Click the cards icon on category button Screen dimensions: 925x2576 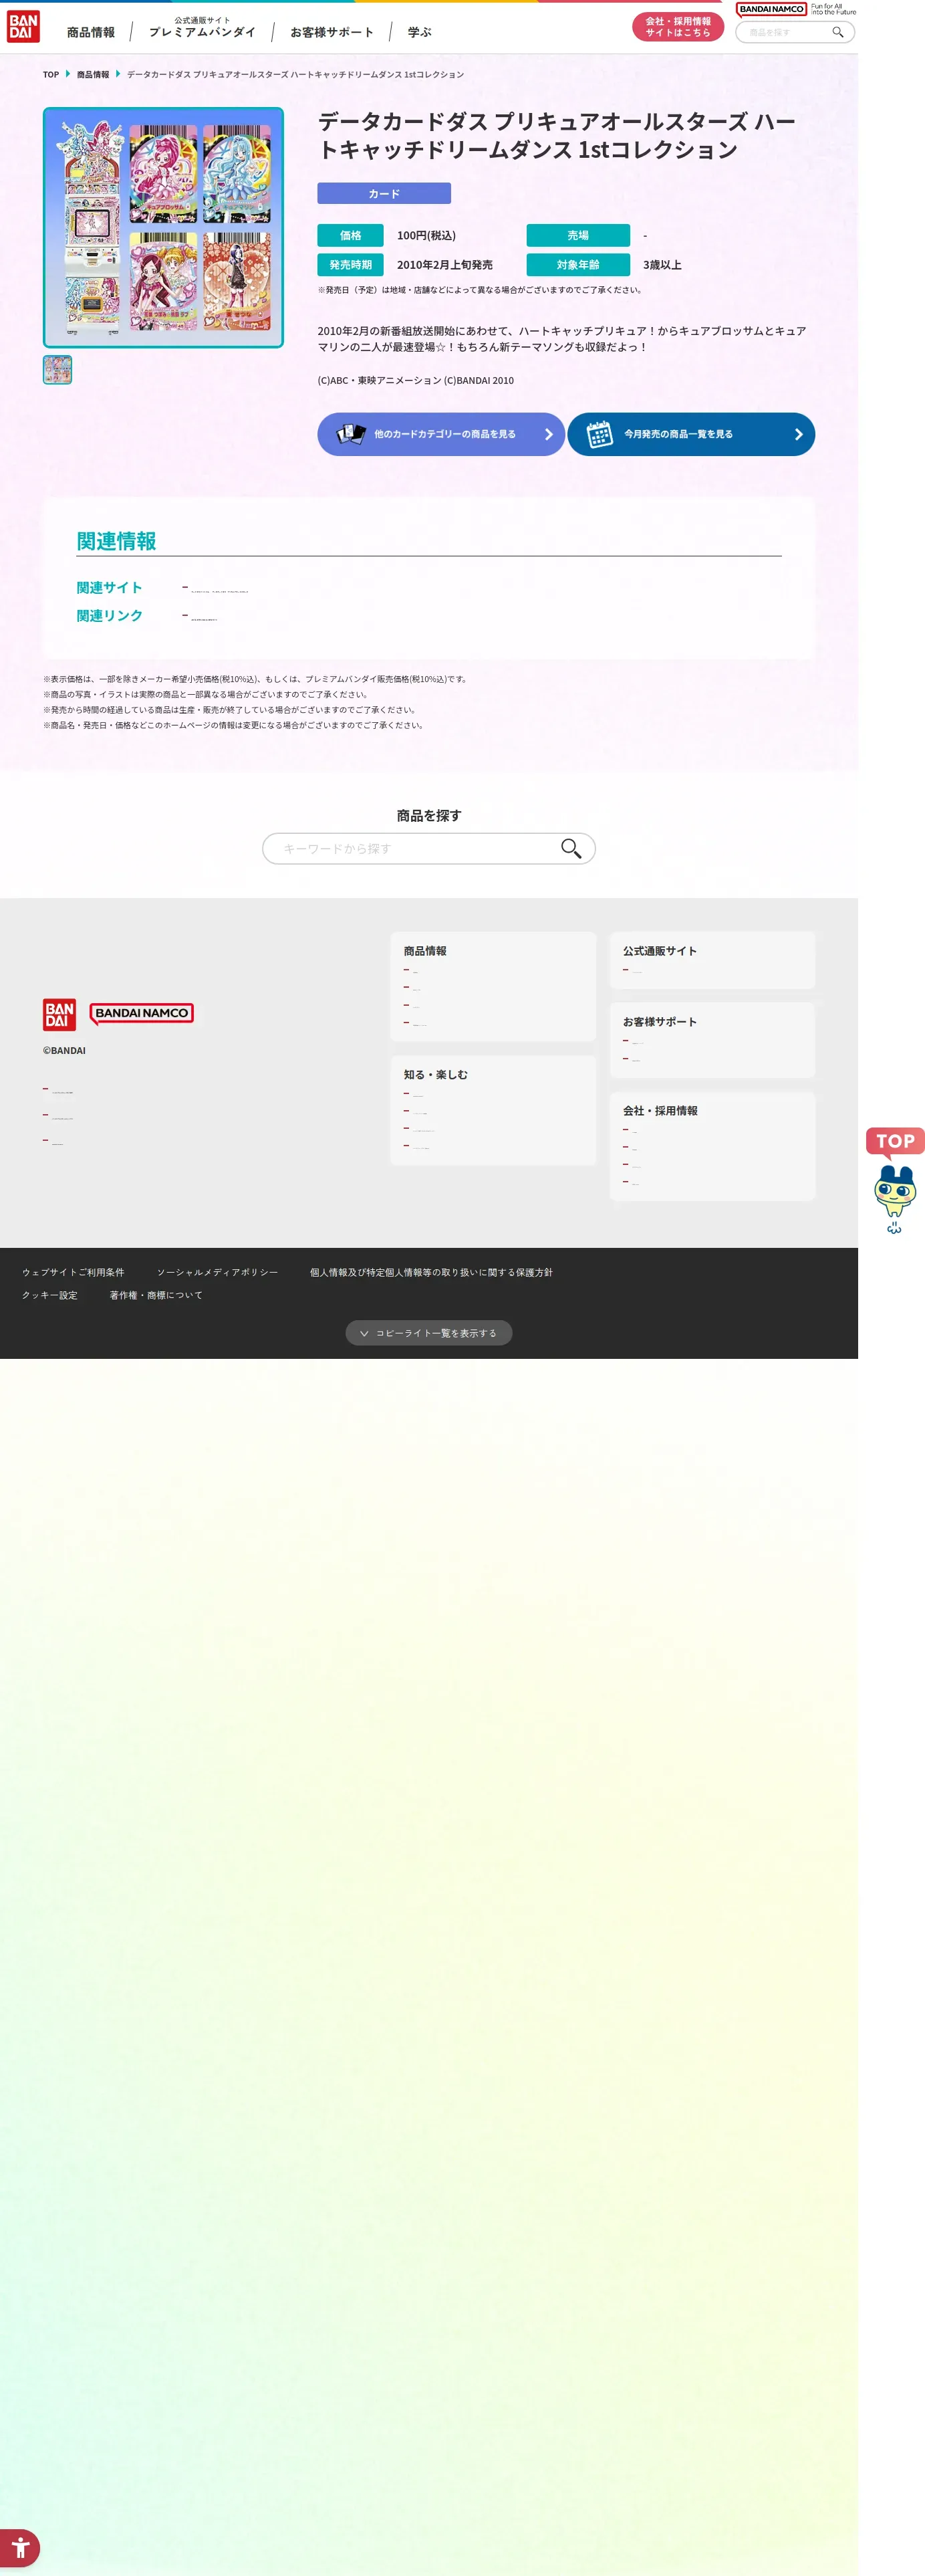pyautogui.click(x=351, y=434)
